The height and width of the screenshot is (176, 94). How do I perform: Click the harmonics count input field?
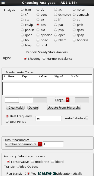tap(53, 144)
